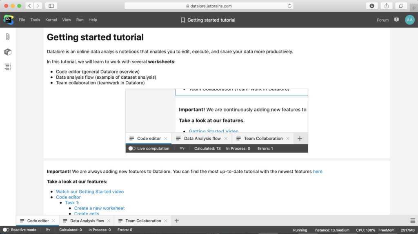Open the 'Code editor' contents link
This screenshot has height=234, width=418.
click(68, 197)
